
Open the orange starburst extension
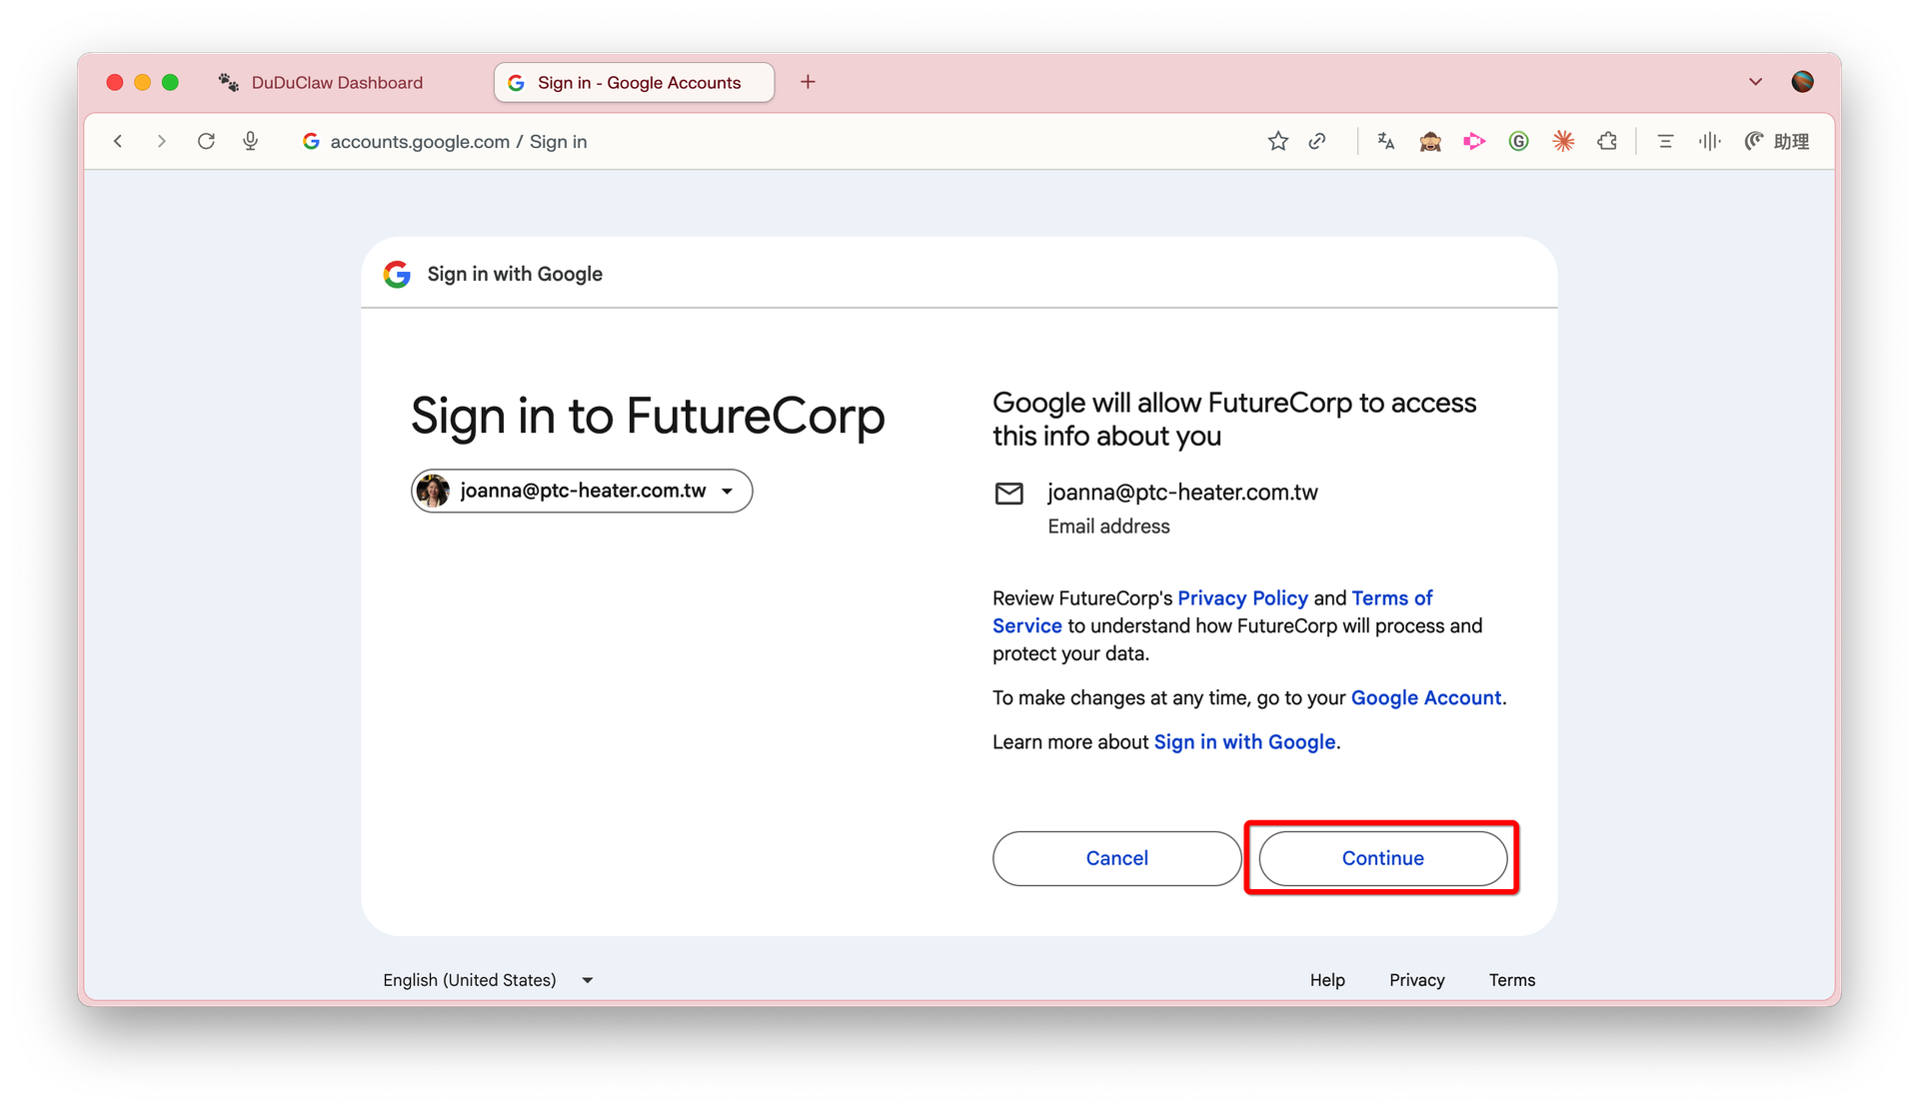1563,141
